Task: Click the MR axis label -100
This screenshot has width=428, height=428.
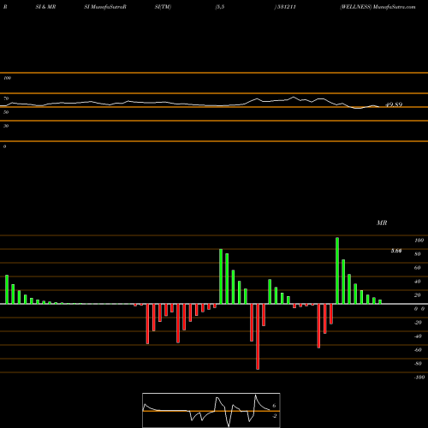Action: point(419,377)
